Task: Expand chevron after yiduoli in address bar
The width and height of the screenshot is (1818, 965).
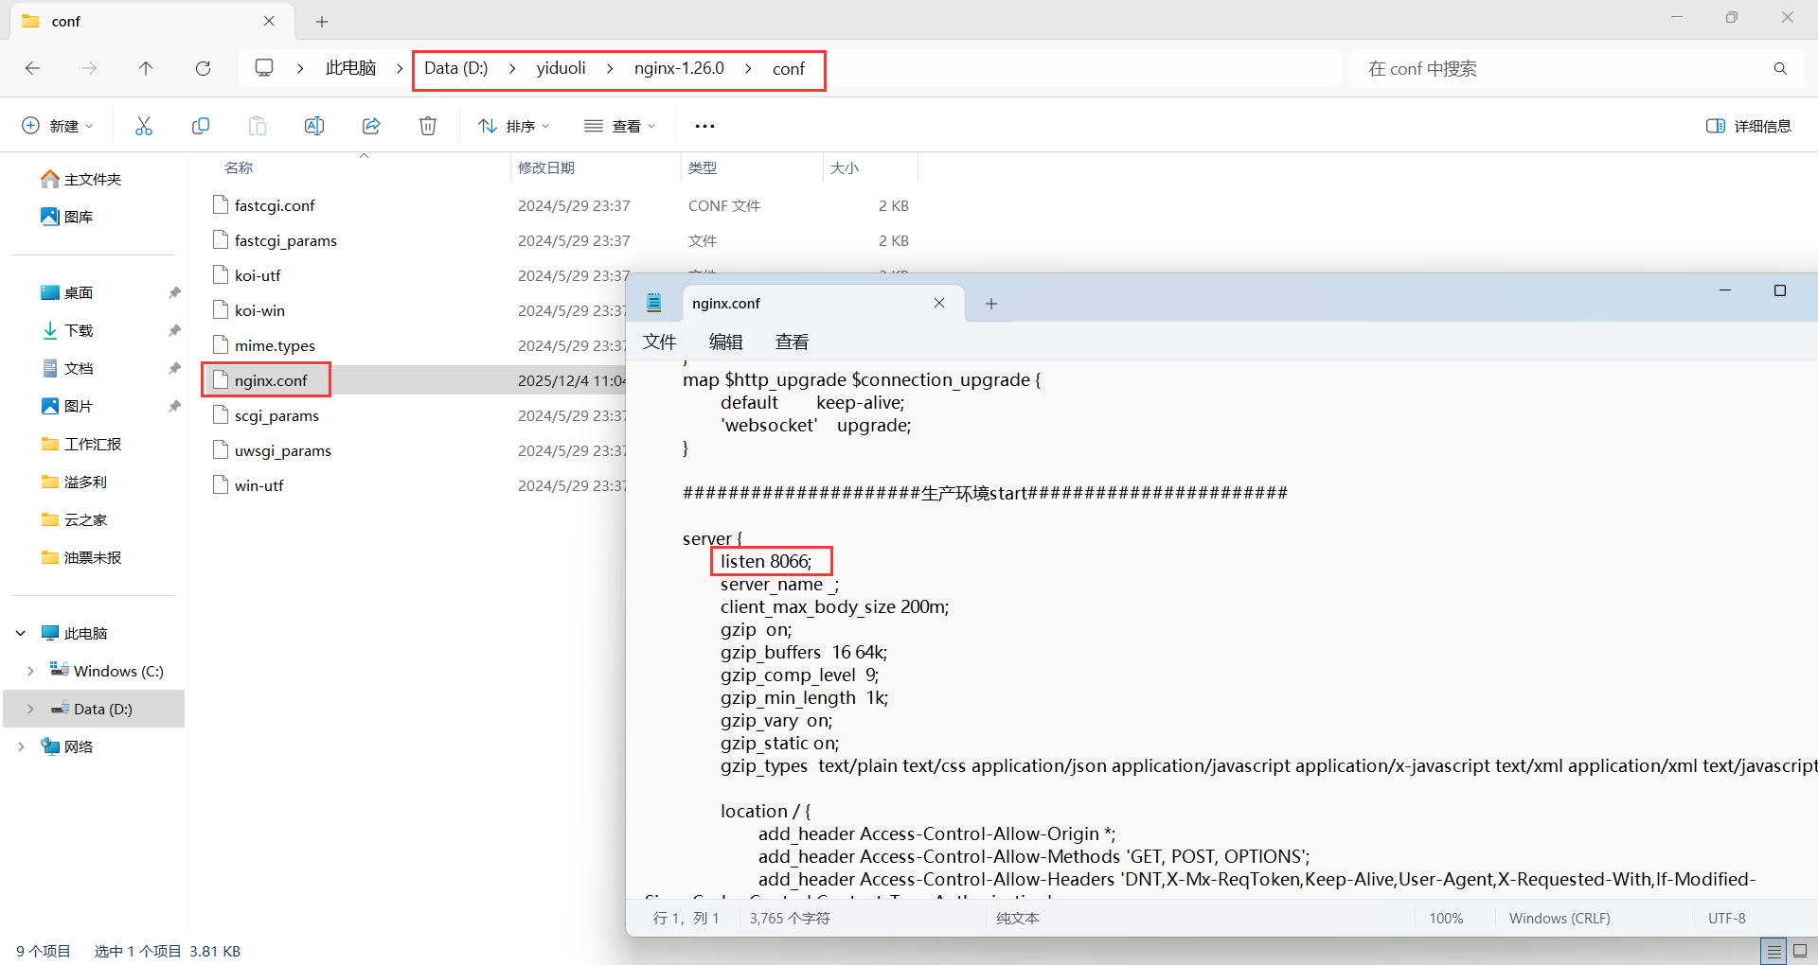Action: click(x=610, y=68)
